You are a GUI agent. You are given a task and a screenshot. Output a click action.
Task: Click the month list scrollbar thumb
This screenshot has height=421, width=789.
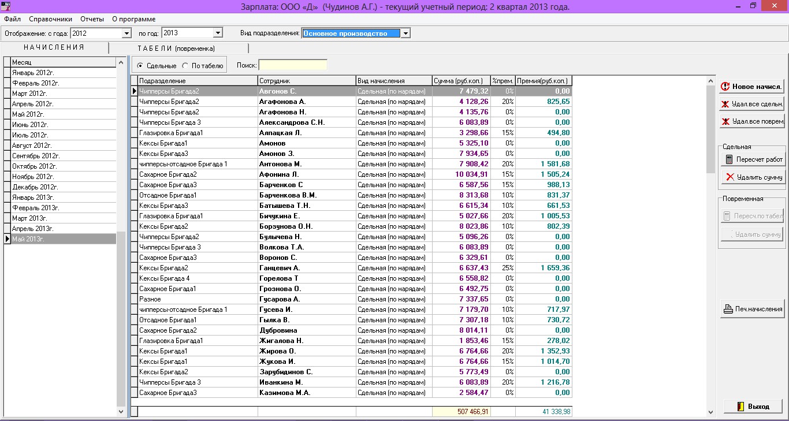click(x=121, y=318)
